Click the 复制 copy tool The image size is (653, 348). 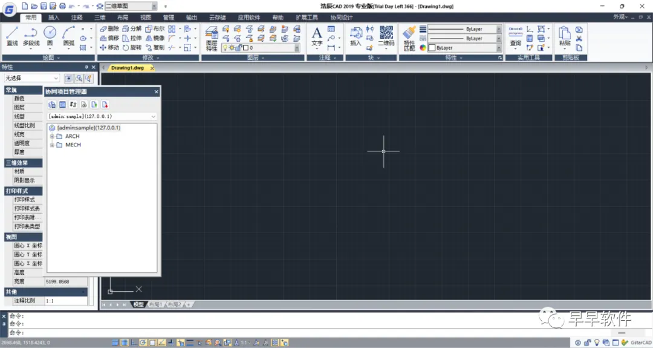155,48
